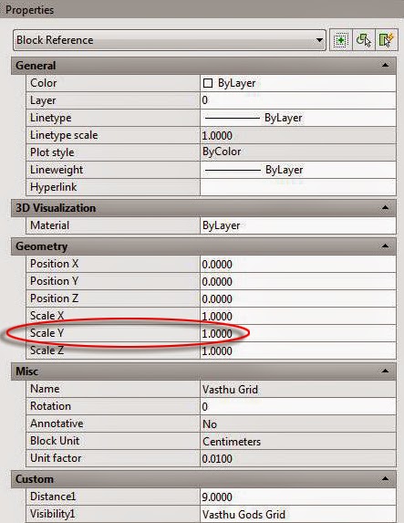Collapse the Custom section
The width and height of the screenshot is (404, 523).
click(x=385, y=479)
